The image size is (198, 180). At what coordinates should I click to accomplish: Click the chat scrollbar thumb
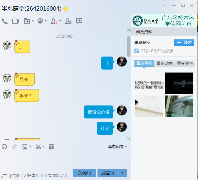tap(129, 47)
